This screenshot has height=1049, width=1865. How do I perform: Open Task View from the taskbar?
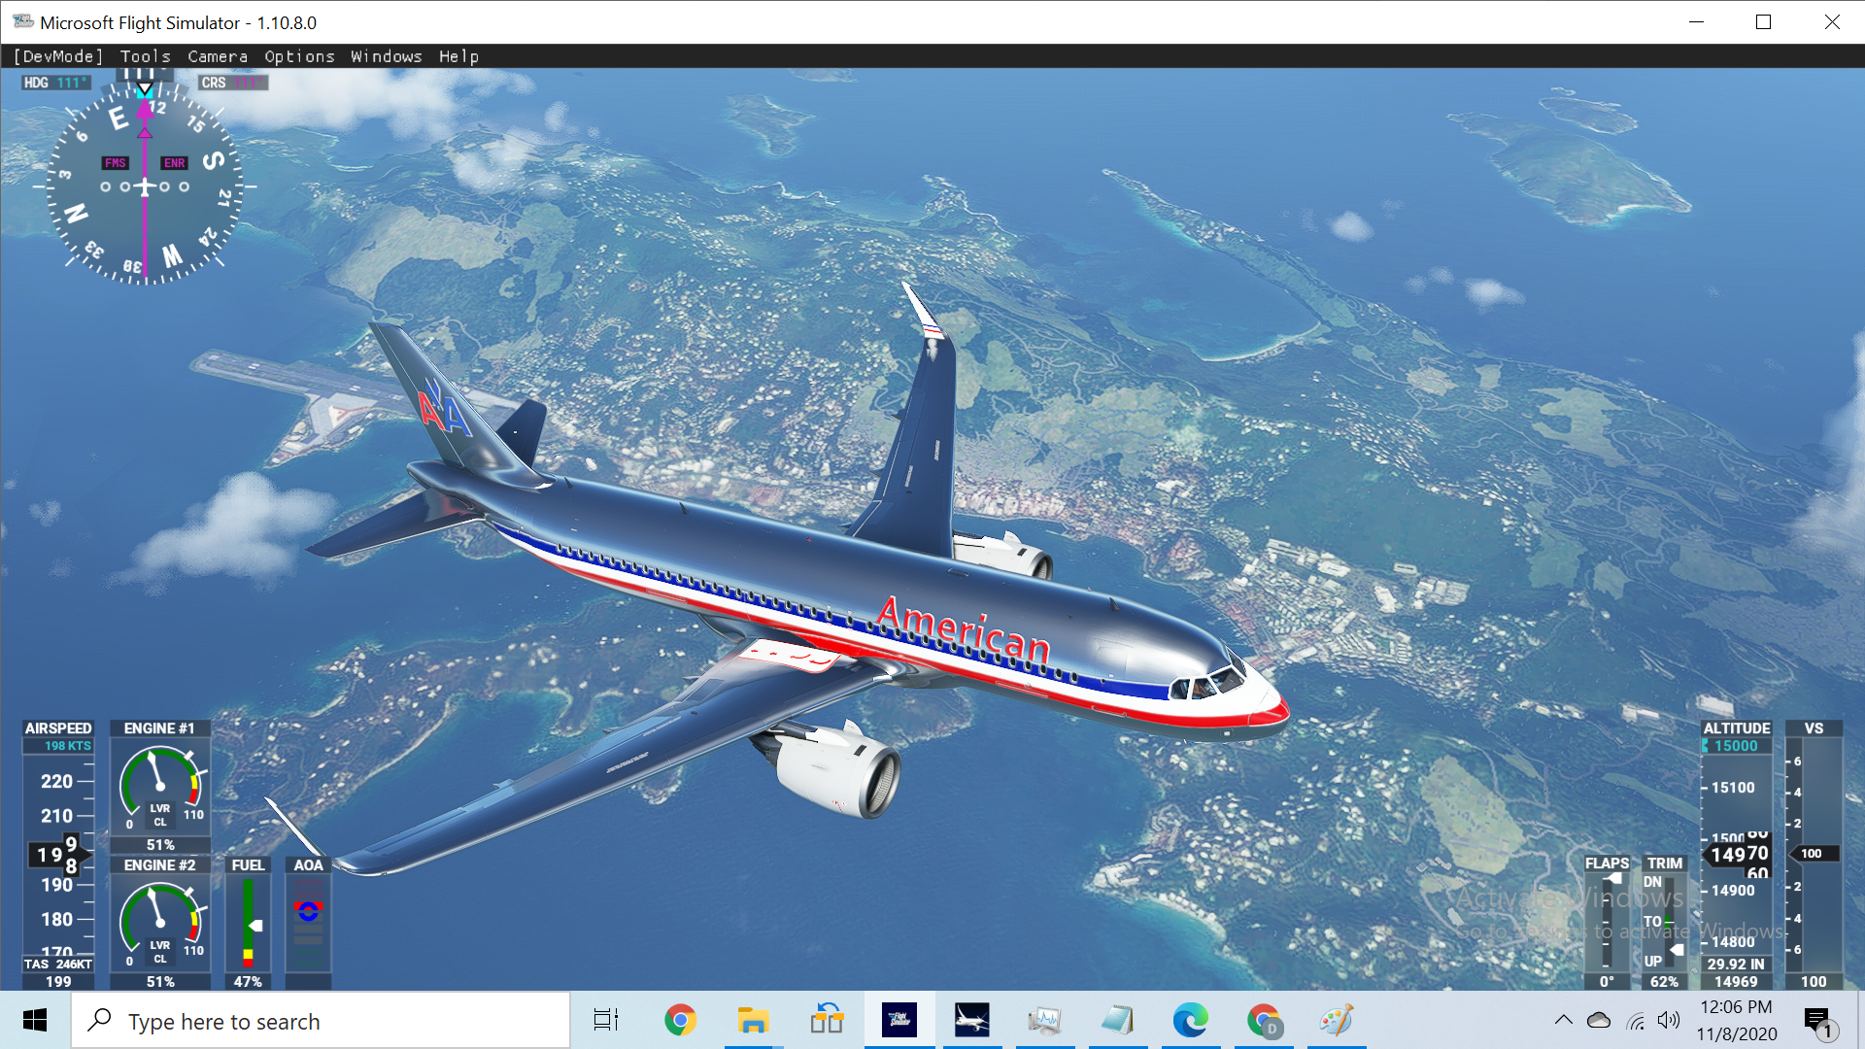(x=606, y=1021)
